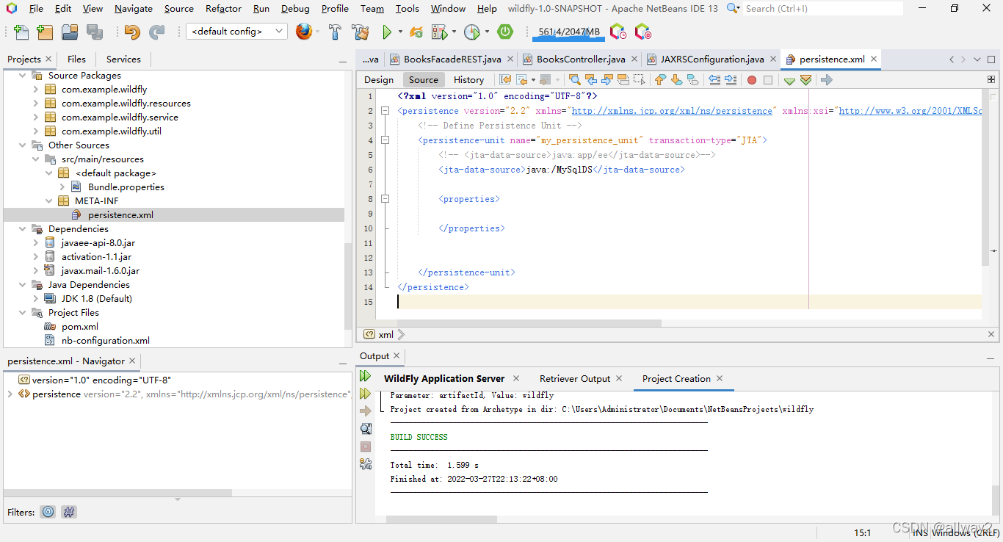The image size is (1003, 542).
Task: Click the Previous Bookmark up-arrow icon
Action: tap(660, 80)
